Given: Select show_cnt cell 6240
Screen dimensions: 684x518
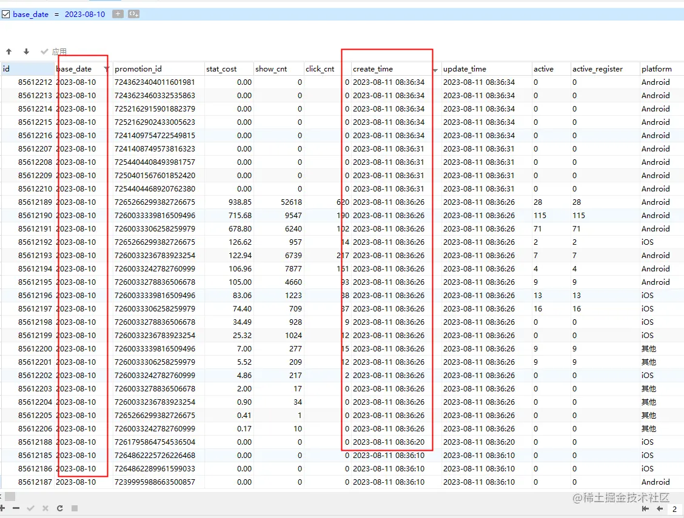Looking at the screenshot, I should (279, 229).
